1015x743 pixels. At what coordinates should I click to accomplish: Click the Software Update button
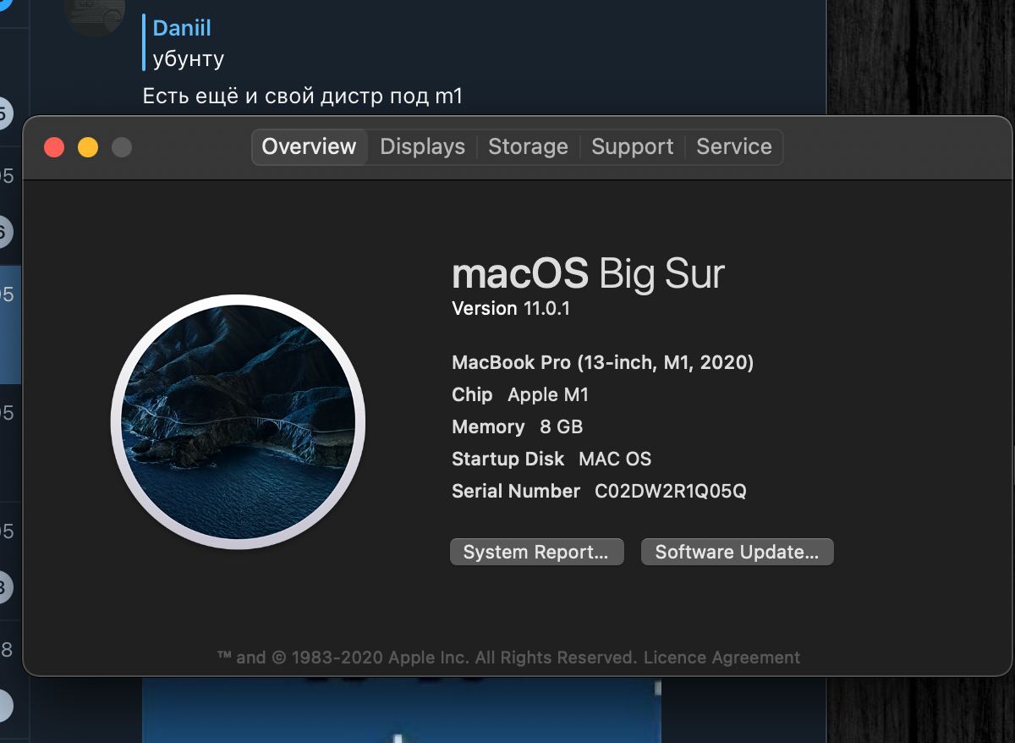click(737, 552)
